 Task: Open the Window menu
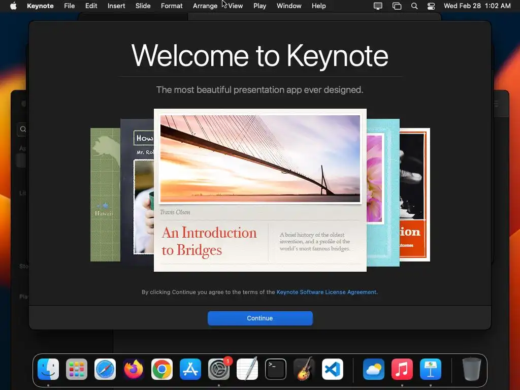289,6
